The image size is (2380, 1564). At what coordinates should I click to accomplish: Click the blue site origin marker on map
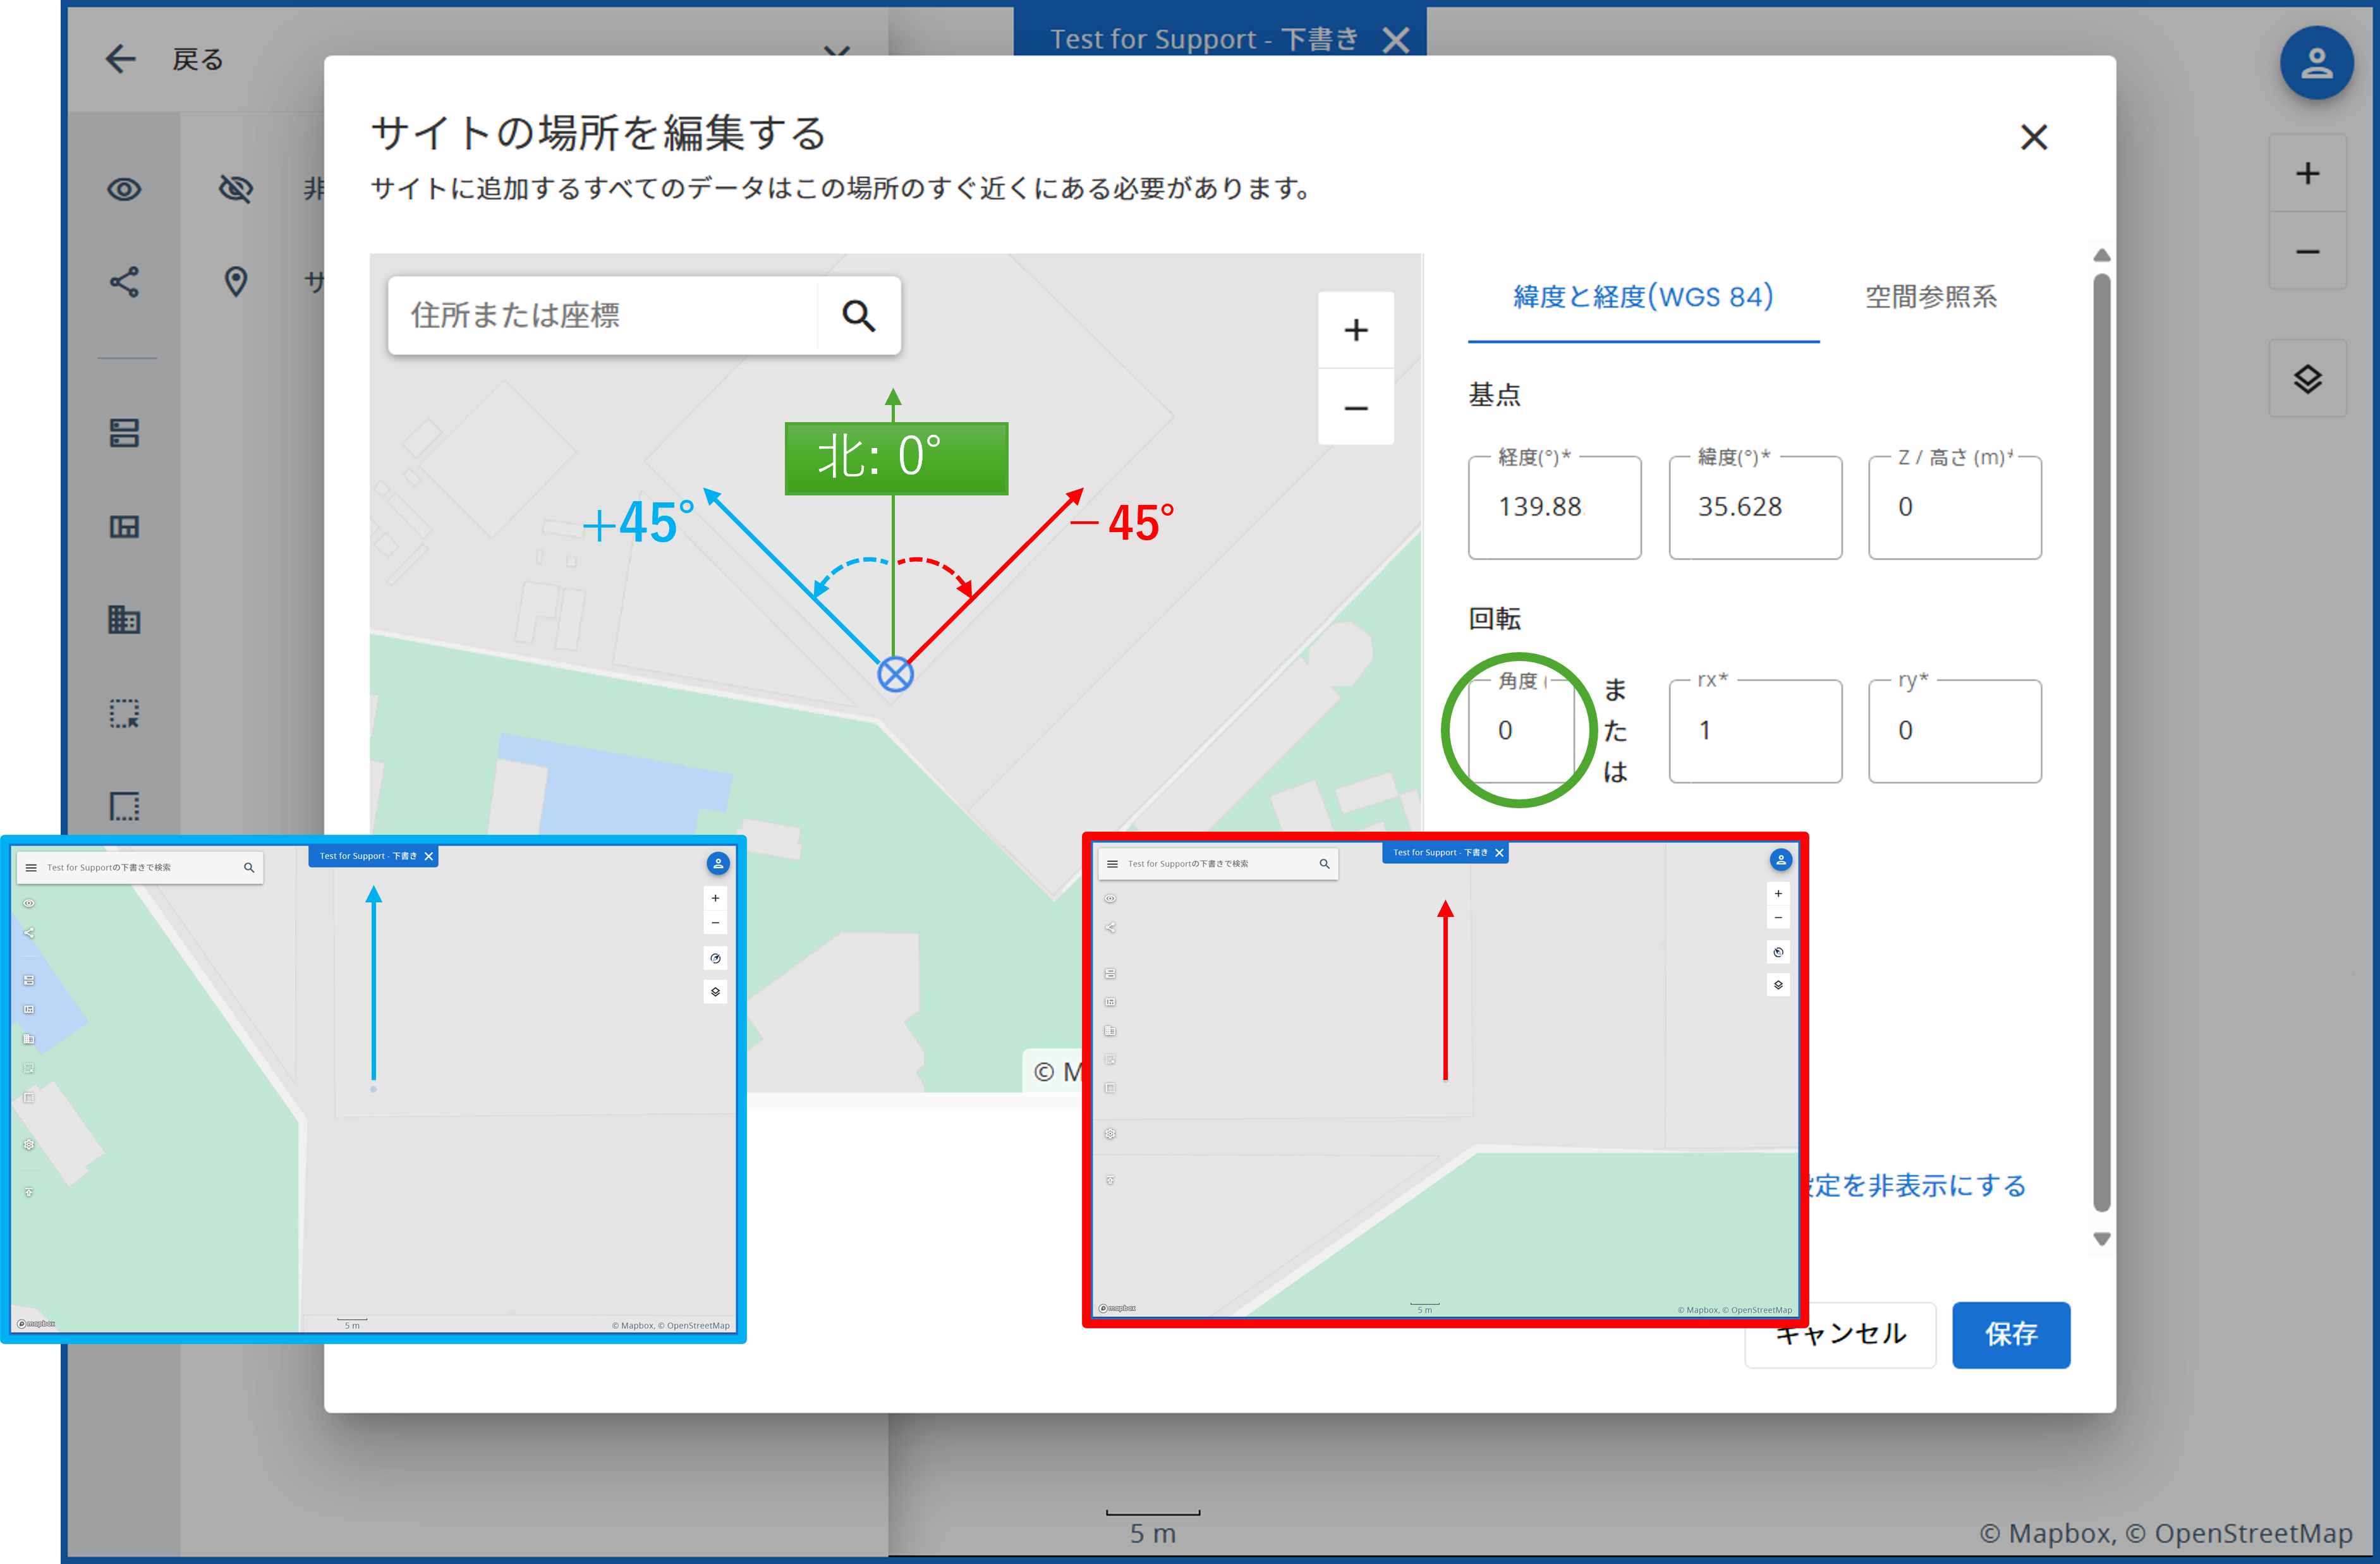(895, 674)
